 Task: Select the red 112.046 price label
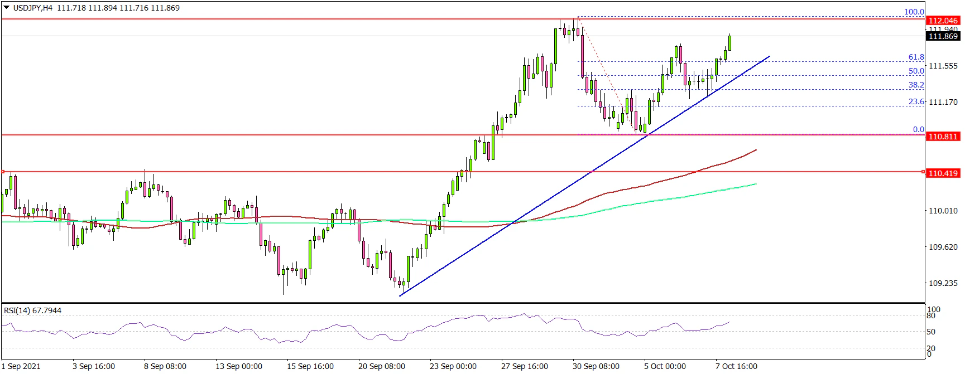[x=943, y=21]
